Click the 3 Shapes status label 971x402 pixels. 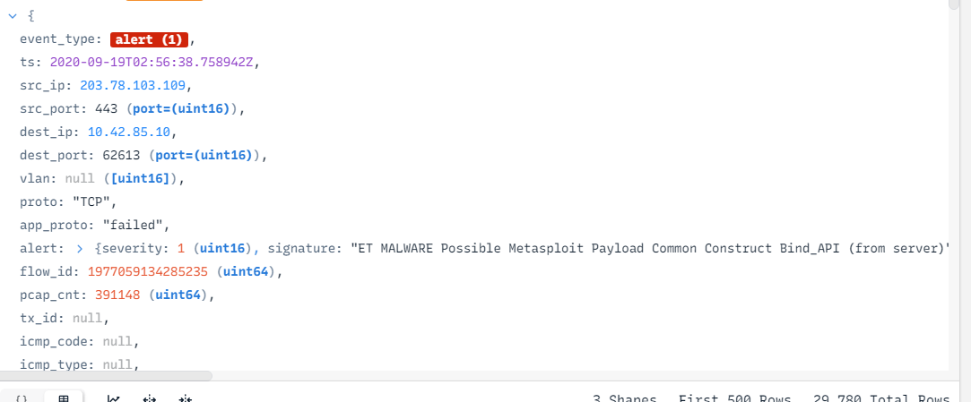[624, 398]
